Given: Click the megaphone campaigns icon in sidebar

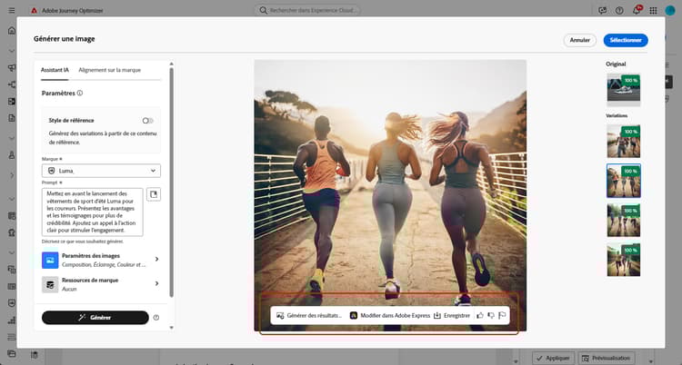Looking at the screenshot, I should click(12, 68).
